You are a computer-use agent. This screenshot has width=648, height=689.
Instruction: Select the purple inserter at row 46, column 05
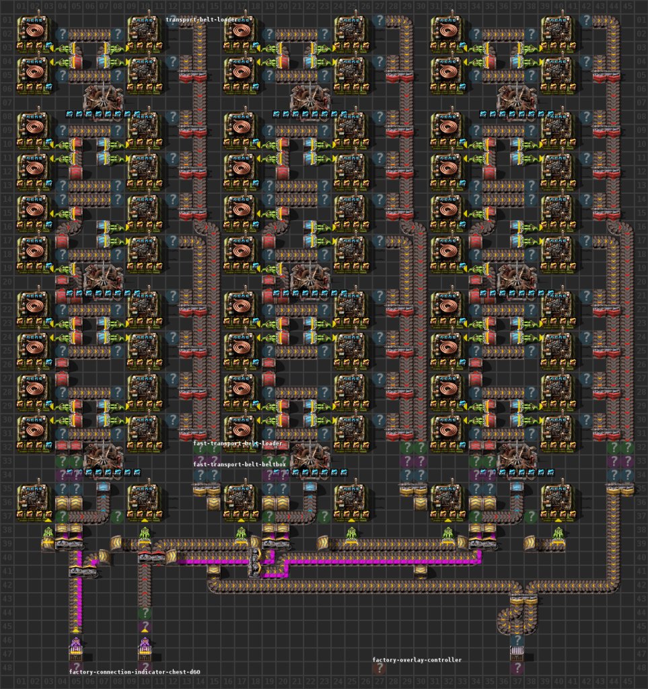tap(76, 645)
